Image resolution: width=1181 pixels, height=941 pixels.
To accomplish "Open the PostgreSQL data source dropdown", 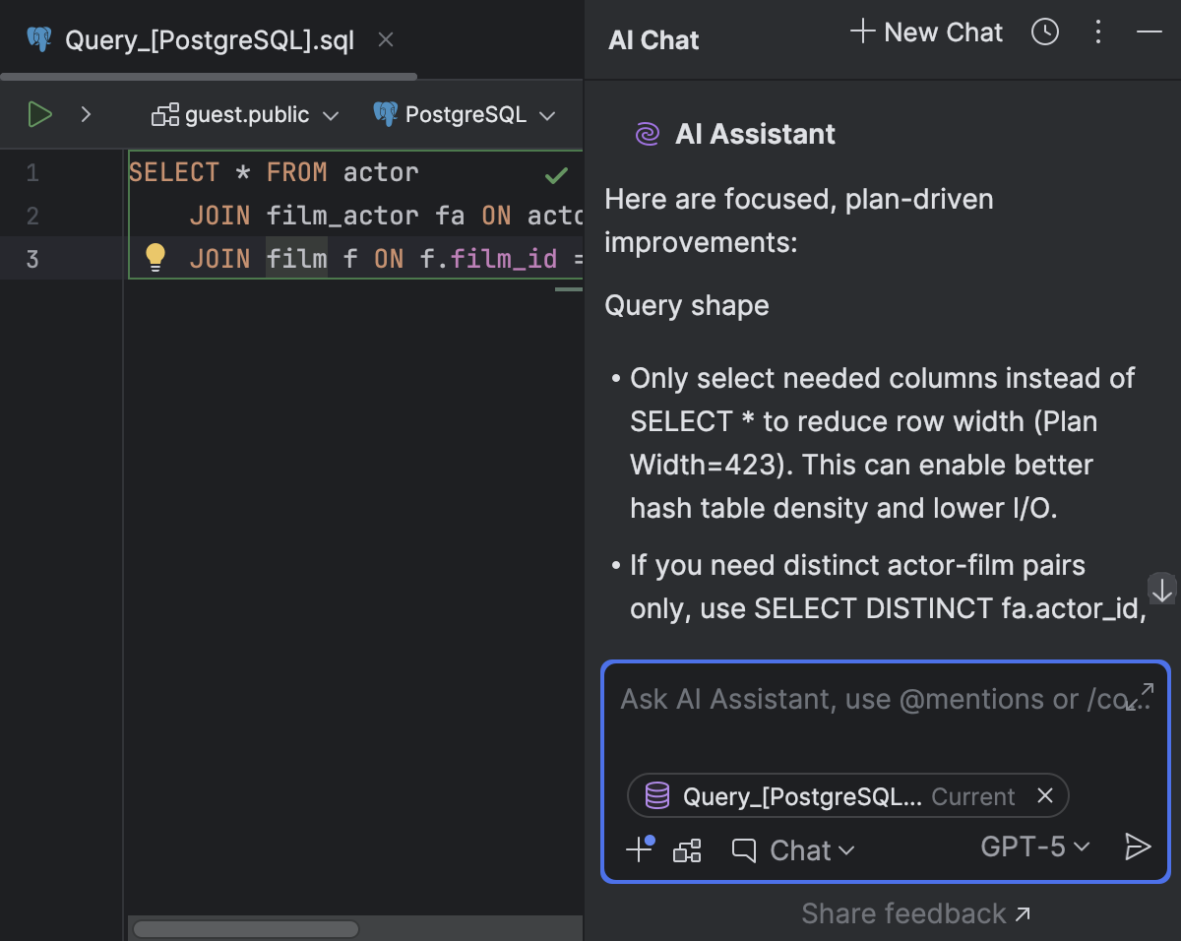I will tap(465, 115).
